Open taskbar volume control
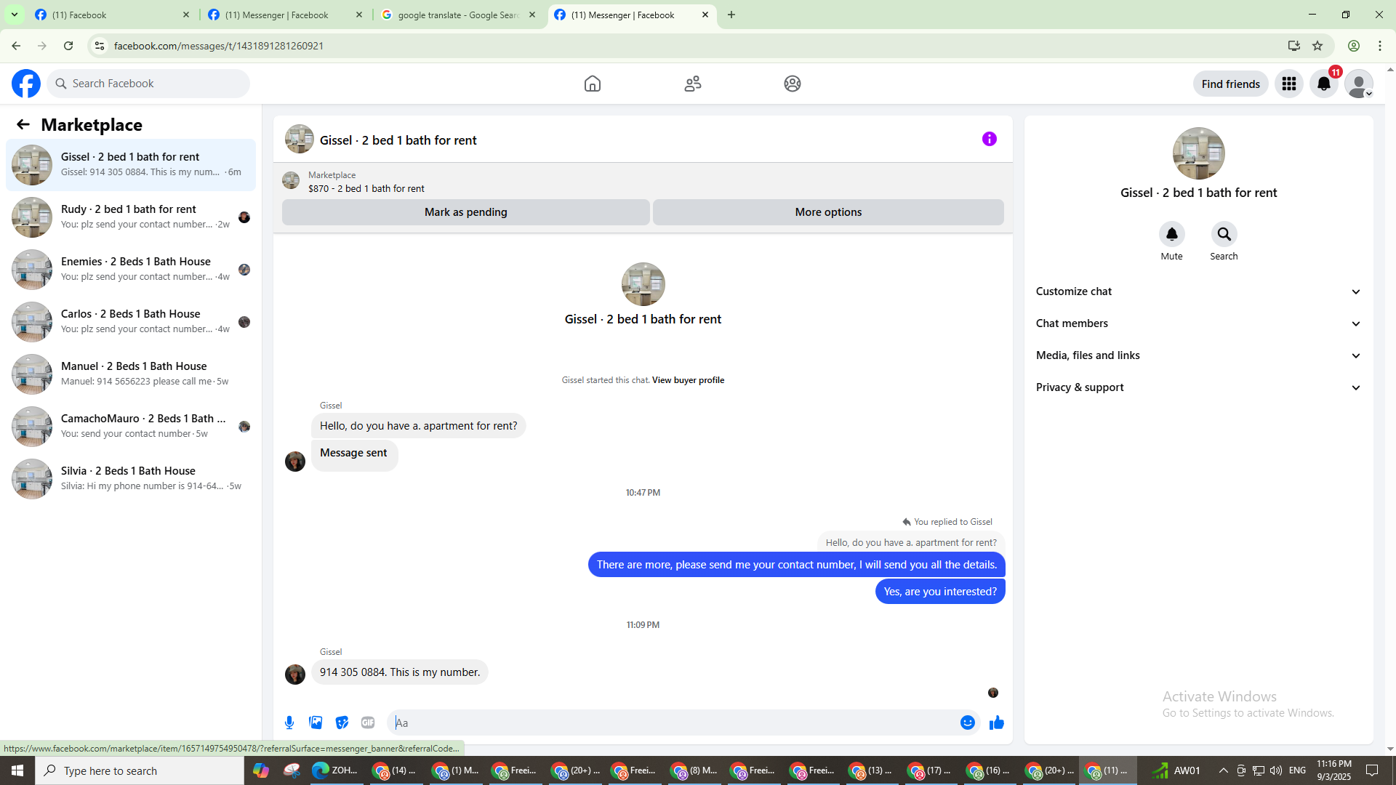This screenshot has width=1396, height=785. pyautogui.click(x=1276, y=770)
